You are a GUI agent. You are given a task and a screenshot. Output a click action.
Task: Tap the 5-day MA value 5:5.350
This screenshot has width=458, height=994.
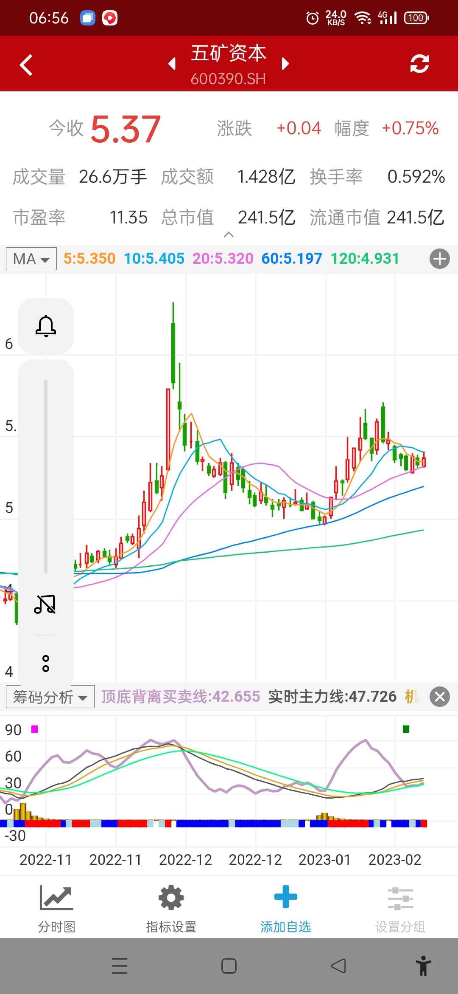tap(89, 258)
